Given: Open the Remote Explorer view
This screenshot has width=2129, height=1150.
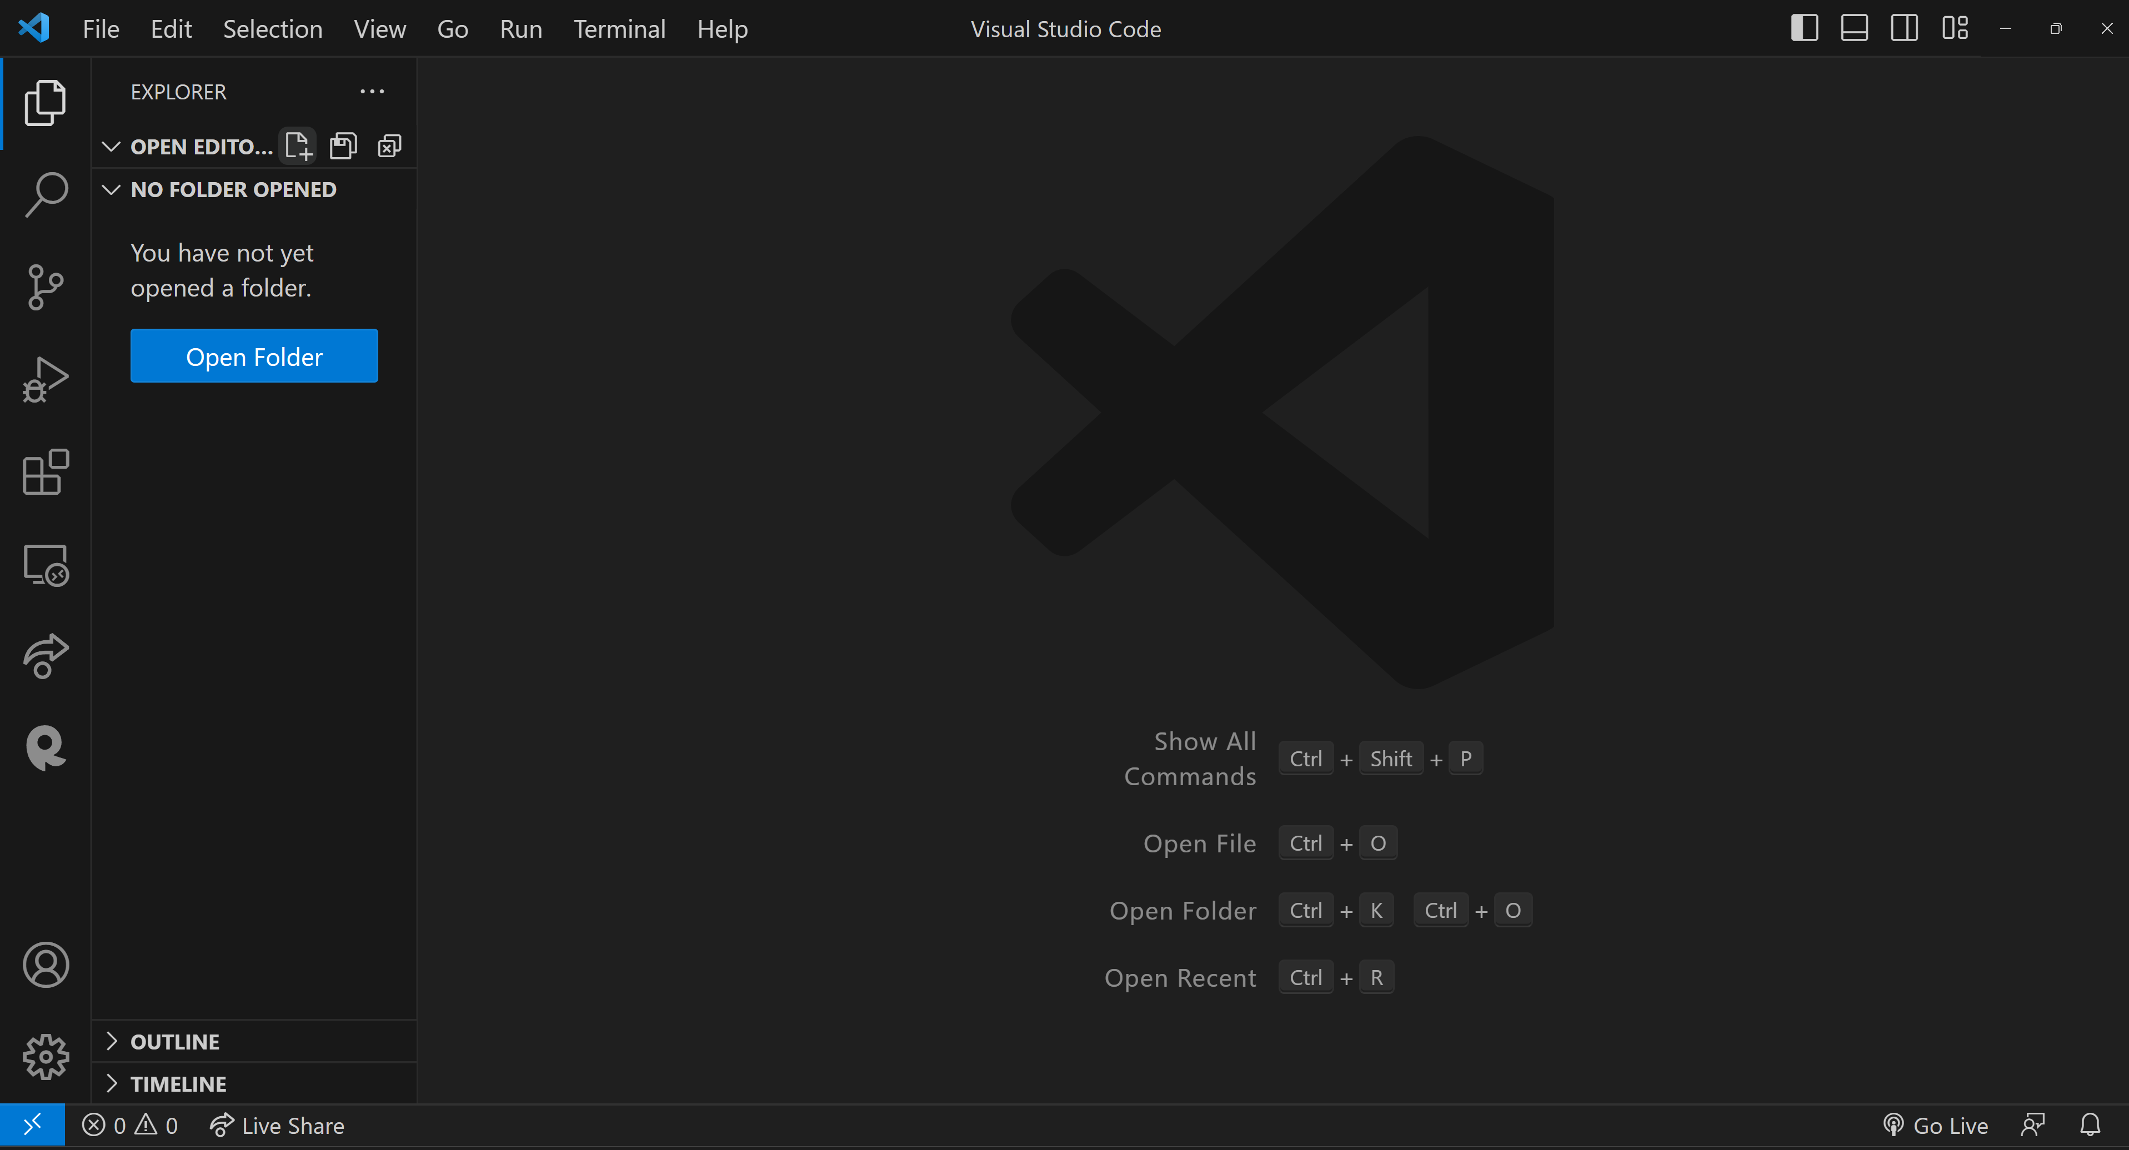Looking at the screenshot, I should (46, 565).
